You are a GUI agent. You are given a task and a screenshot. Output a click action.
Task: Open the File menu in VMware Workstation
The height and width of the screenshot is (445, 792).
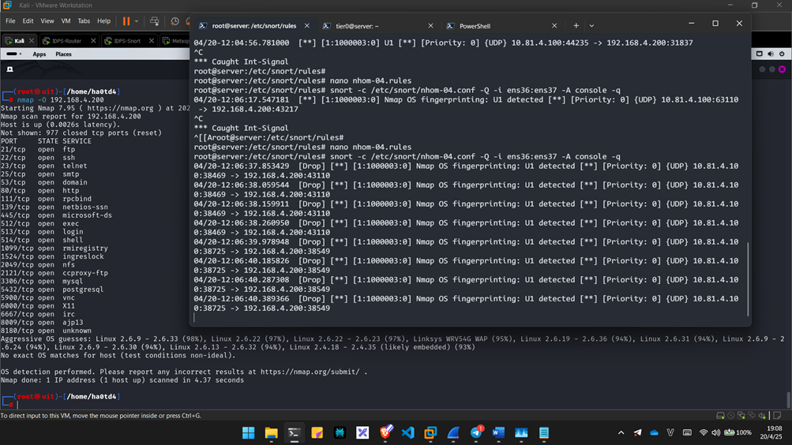click(10, 21)
